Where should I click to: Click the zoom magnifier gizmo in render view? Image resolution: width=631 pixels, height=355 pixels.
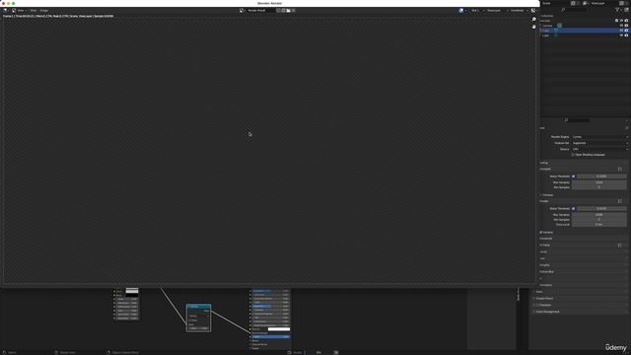pos(534,20)
